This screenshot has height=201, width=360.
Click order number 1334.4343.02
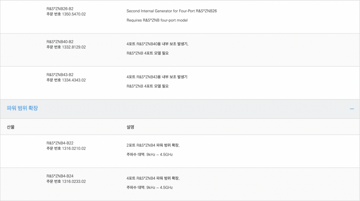point(66,80)
